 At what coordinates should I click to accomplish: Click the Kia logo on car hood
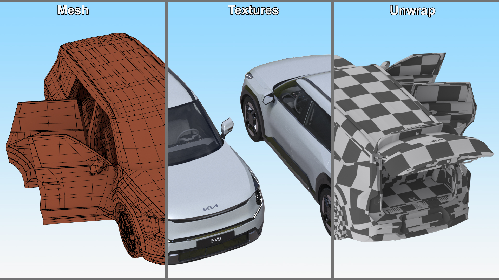click(x=210, y=208)
